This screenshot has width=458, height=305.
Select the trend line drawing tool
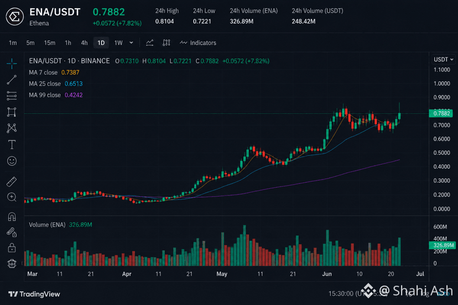(12, 80)
